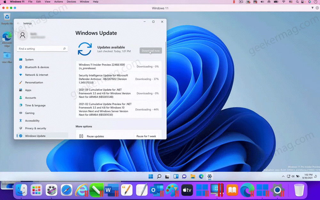The height and width of the screenshot is (200, 320).
Task: Click the Siri icon in menu bar
Action: pyautogui.click(x=309, y=2)
